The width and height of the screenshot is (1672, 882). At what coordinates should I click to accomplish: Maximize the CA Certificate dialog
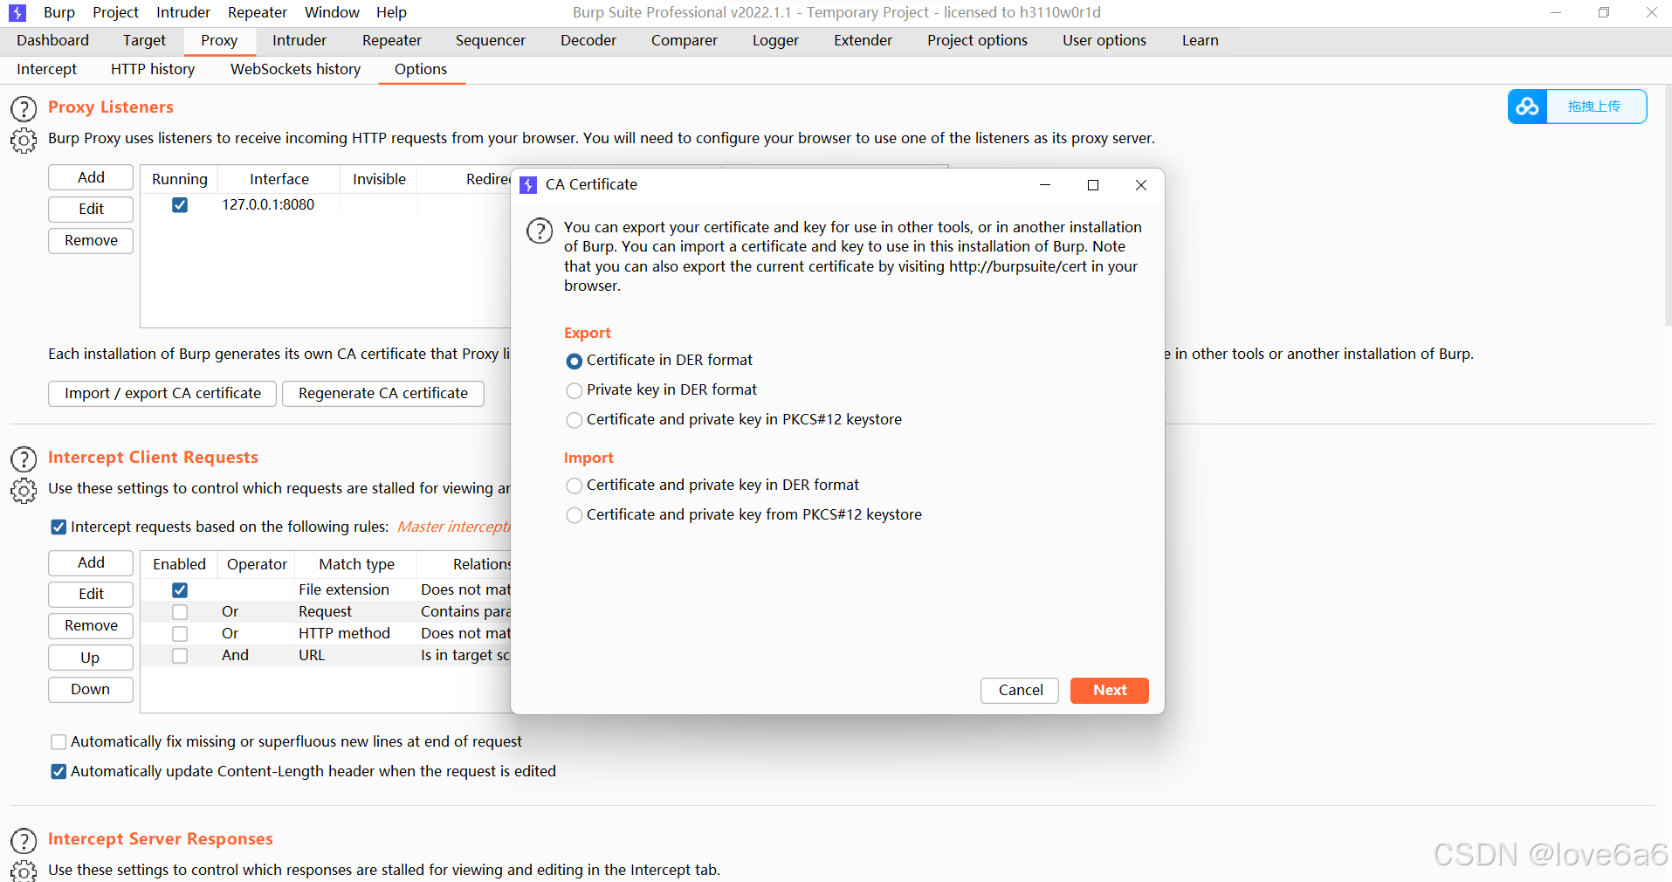tap(1092, 185)
